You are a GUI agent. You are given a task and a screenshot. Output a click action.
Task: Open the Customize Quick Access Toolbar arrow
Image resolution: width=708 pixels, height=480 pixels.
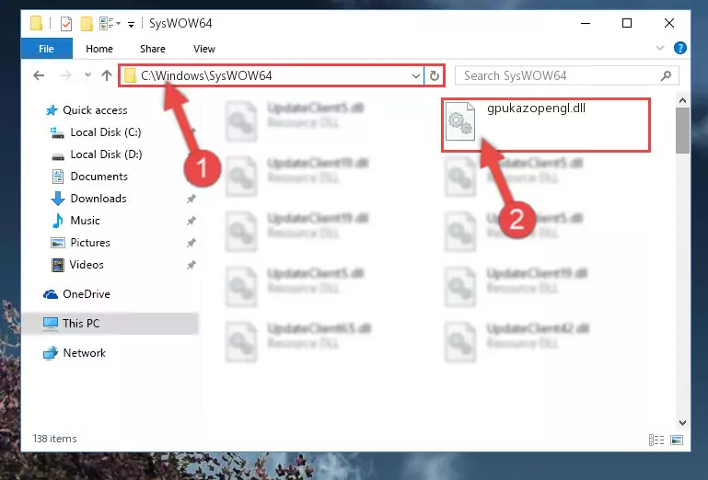coord(131,24)
